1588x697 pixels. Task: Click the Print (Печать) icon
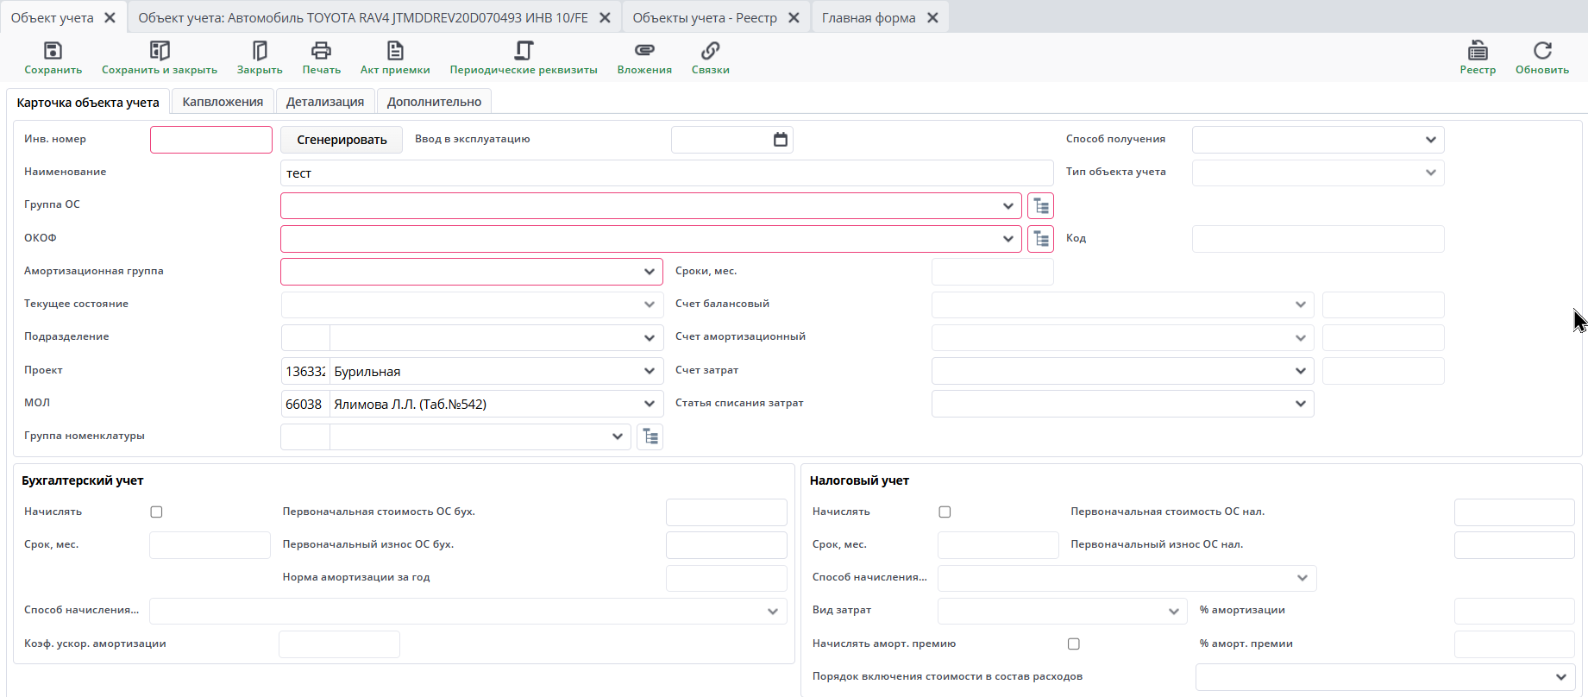tap(321, 51)
